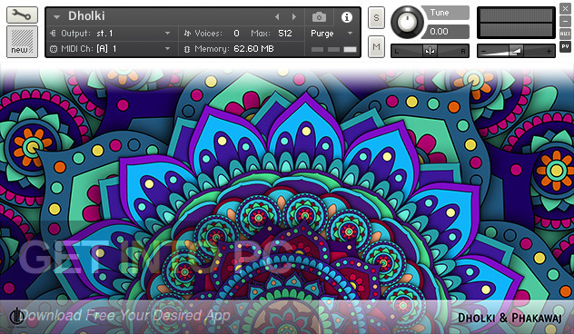574x334 pixels.
Task: Open snapshot view via camera icon
Action: click(319, 17)
